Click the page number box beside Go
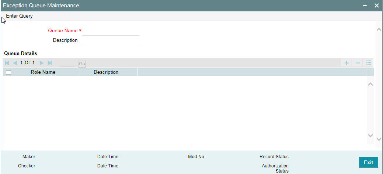Image resolution: width=383 pixels, height=174 pixels. (x=67, y=64)
